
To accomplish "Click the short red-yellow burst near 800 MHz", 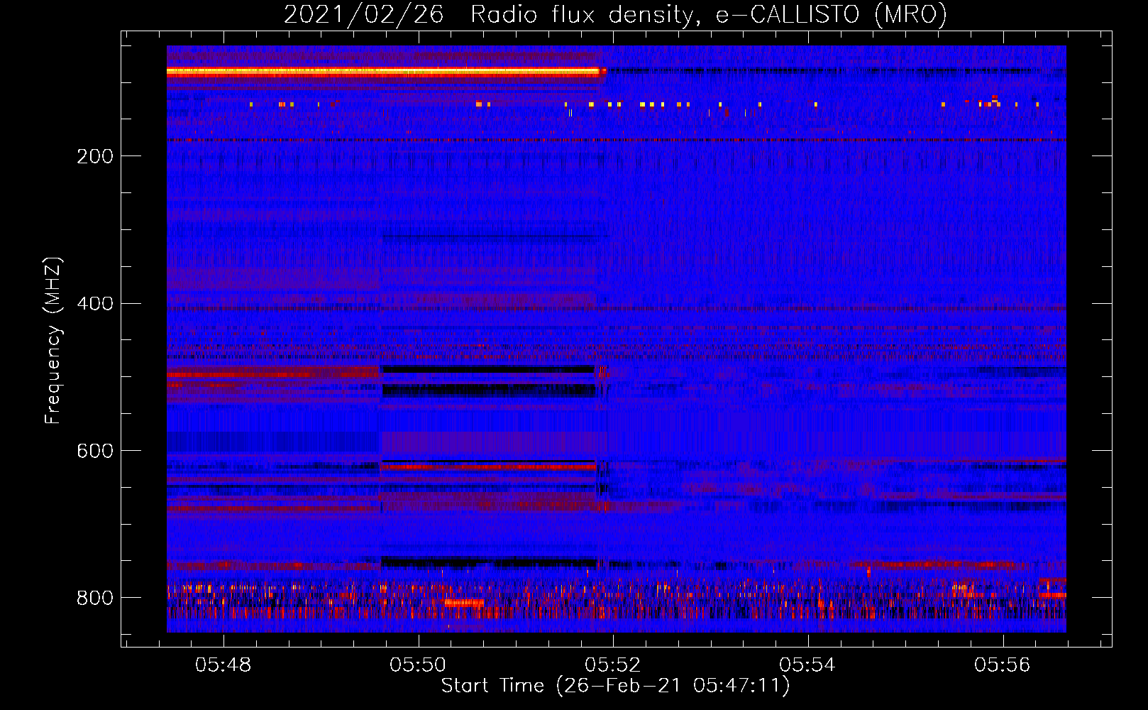I will [464, 603].
